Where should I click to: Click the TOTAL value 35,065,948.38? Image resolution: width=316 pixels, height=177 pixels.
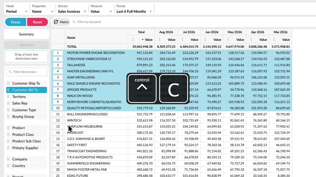click(x=142, y=46)
